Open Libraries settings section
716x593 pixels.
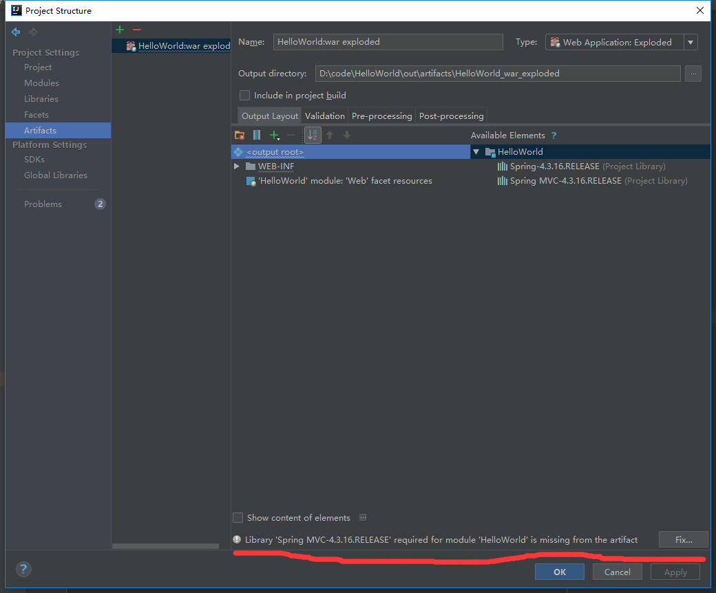41,99
